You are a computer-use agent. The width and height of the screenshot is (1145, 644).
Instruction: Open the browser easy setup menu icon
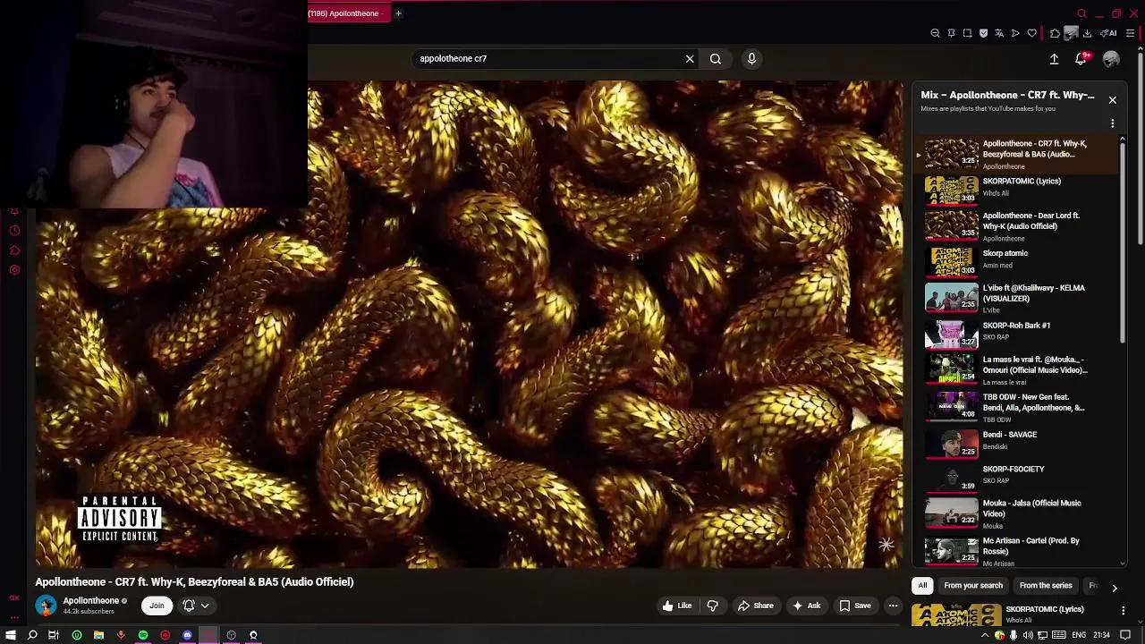[1130, 33]
